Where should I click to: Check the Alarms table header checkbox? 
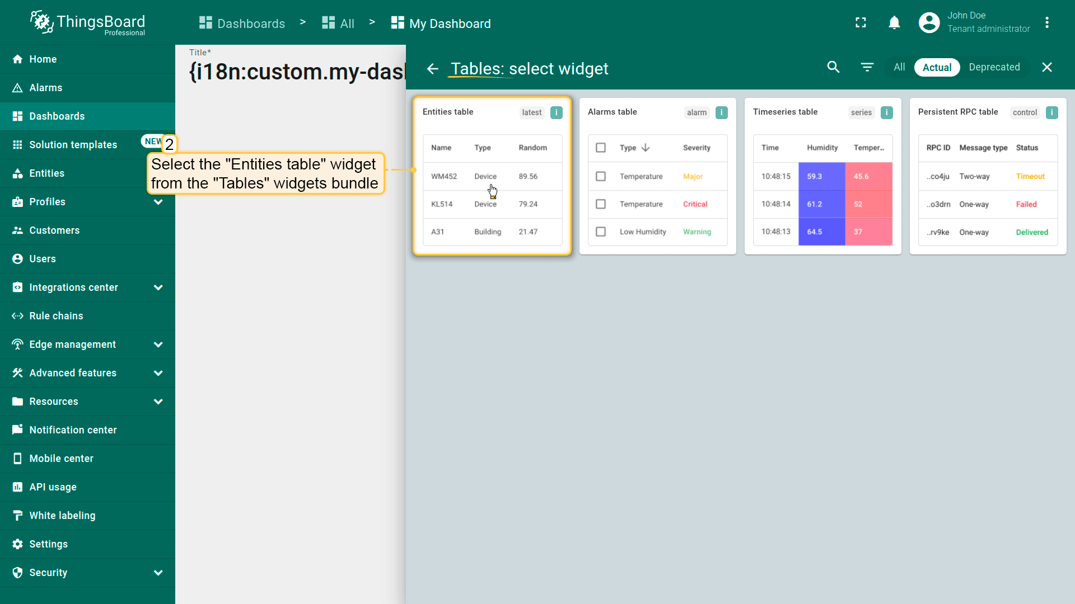tap(601, 148)
